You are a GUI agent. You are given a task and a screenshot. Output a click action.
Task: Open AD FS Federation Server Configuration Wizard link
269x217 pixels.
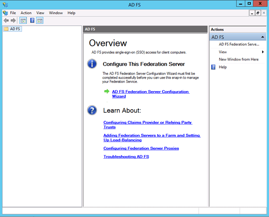[150, 94]
